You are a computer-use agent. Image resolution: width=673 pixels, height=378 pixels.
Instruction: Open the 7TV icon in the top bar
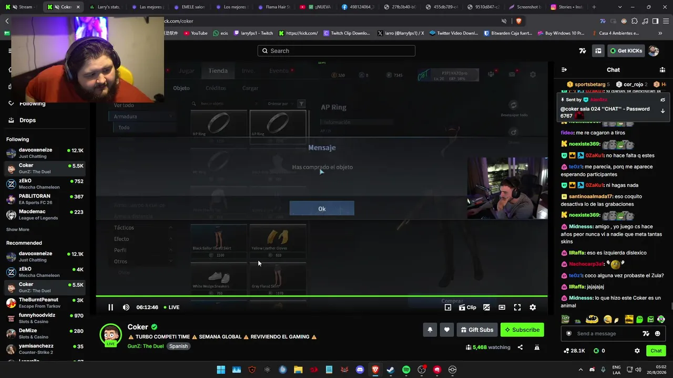coord(582,51)
